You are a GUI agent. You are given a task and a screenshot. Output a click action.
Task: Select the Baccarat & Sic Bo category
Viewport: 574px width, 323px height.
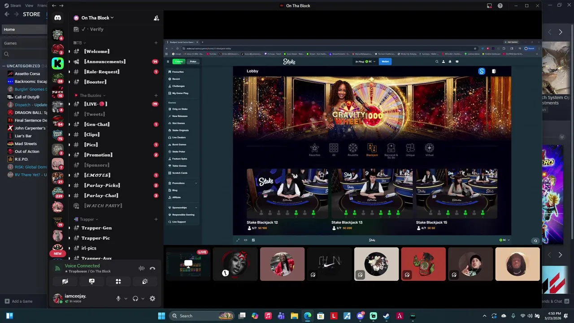391,151
